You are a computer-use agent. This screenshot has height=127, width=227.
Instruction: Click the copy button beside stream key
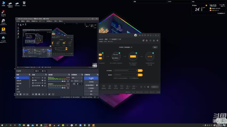tap(140, 75)
